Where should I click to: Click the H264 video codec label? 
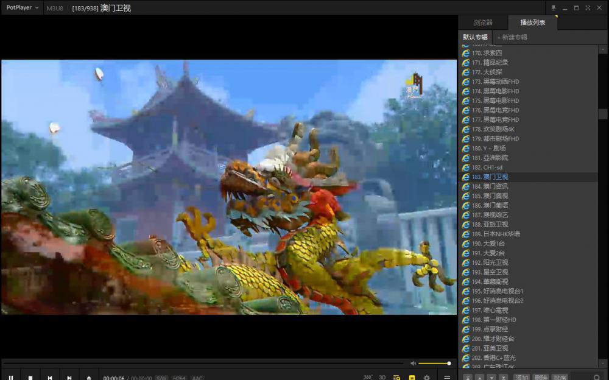179,378
